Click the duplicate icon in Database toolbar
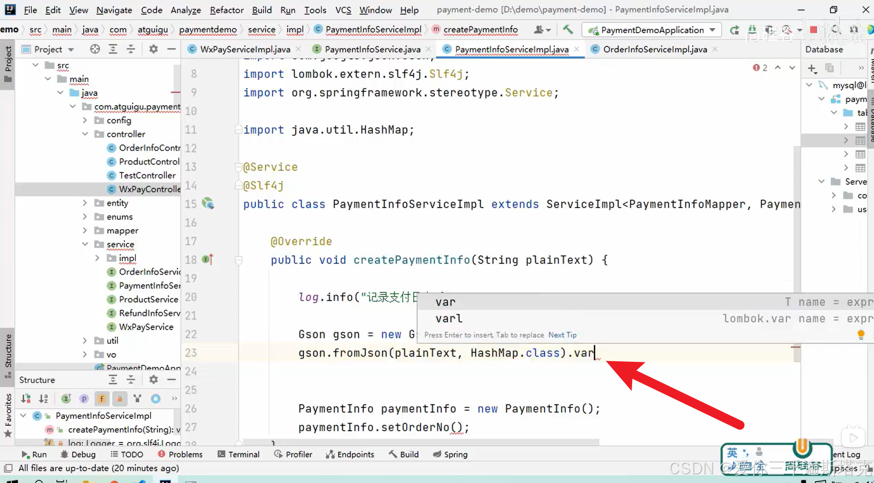 click(829, 68)
